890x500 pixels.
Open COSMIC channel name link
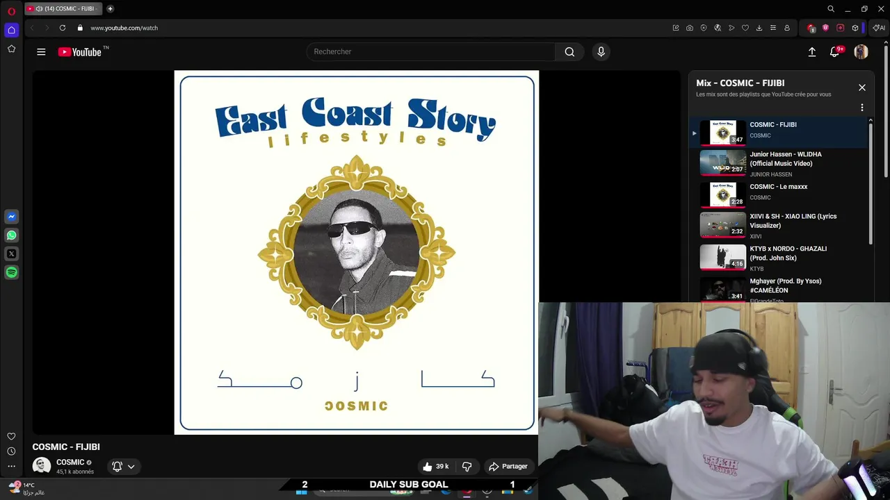(x=70, y=462)
